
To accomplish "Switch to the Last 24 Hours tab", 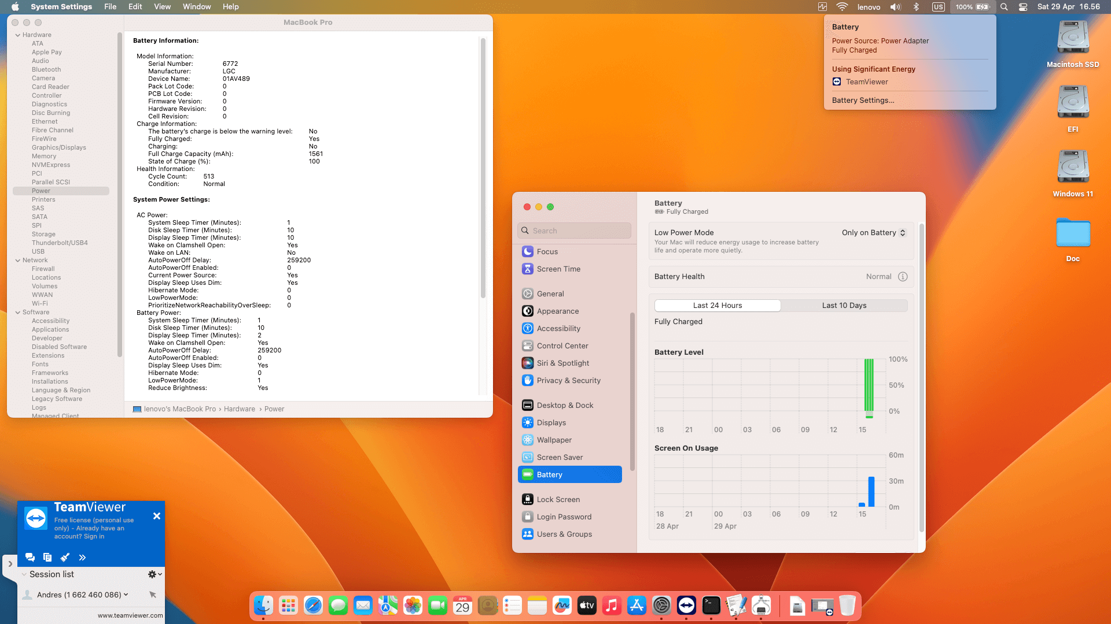I will click(718, 306).
